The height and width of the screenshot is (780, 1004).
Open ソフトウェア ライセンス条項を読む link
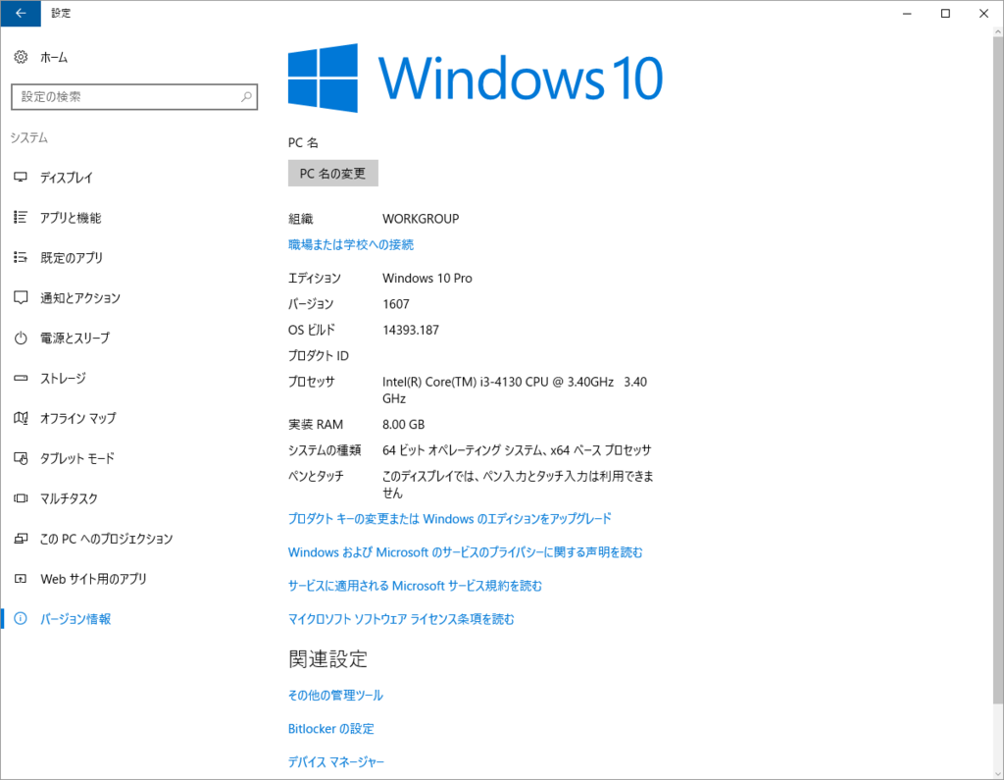coord(401,619)
